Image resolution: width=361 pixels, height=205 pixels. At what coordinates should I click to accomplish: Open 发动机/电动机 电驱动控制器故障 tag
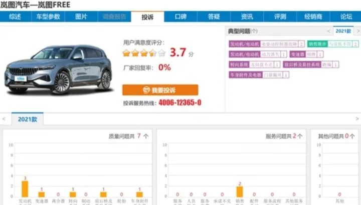coord(267,44)
